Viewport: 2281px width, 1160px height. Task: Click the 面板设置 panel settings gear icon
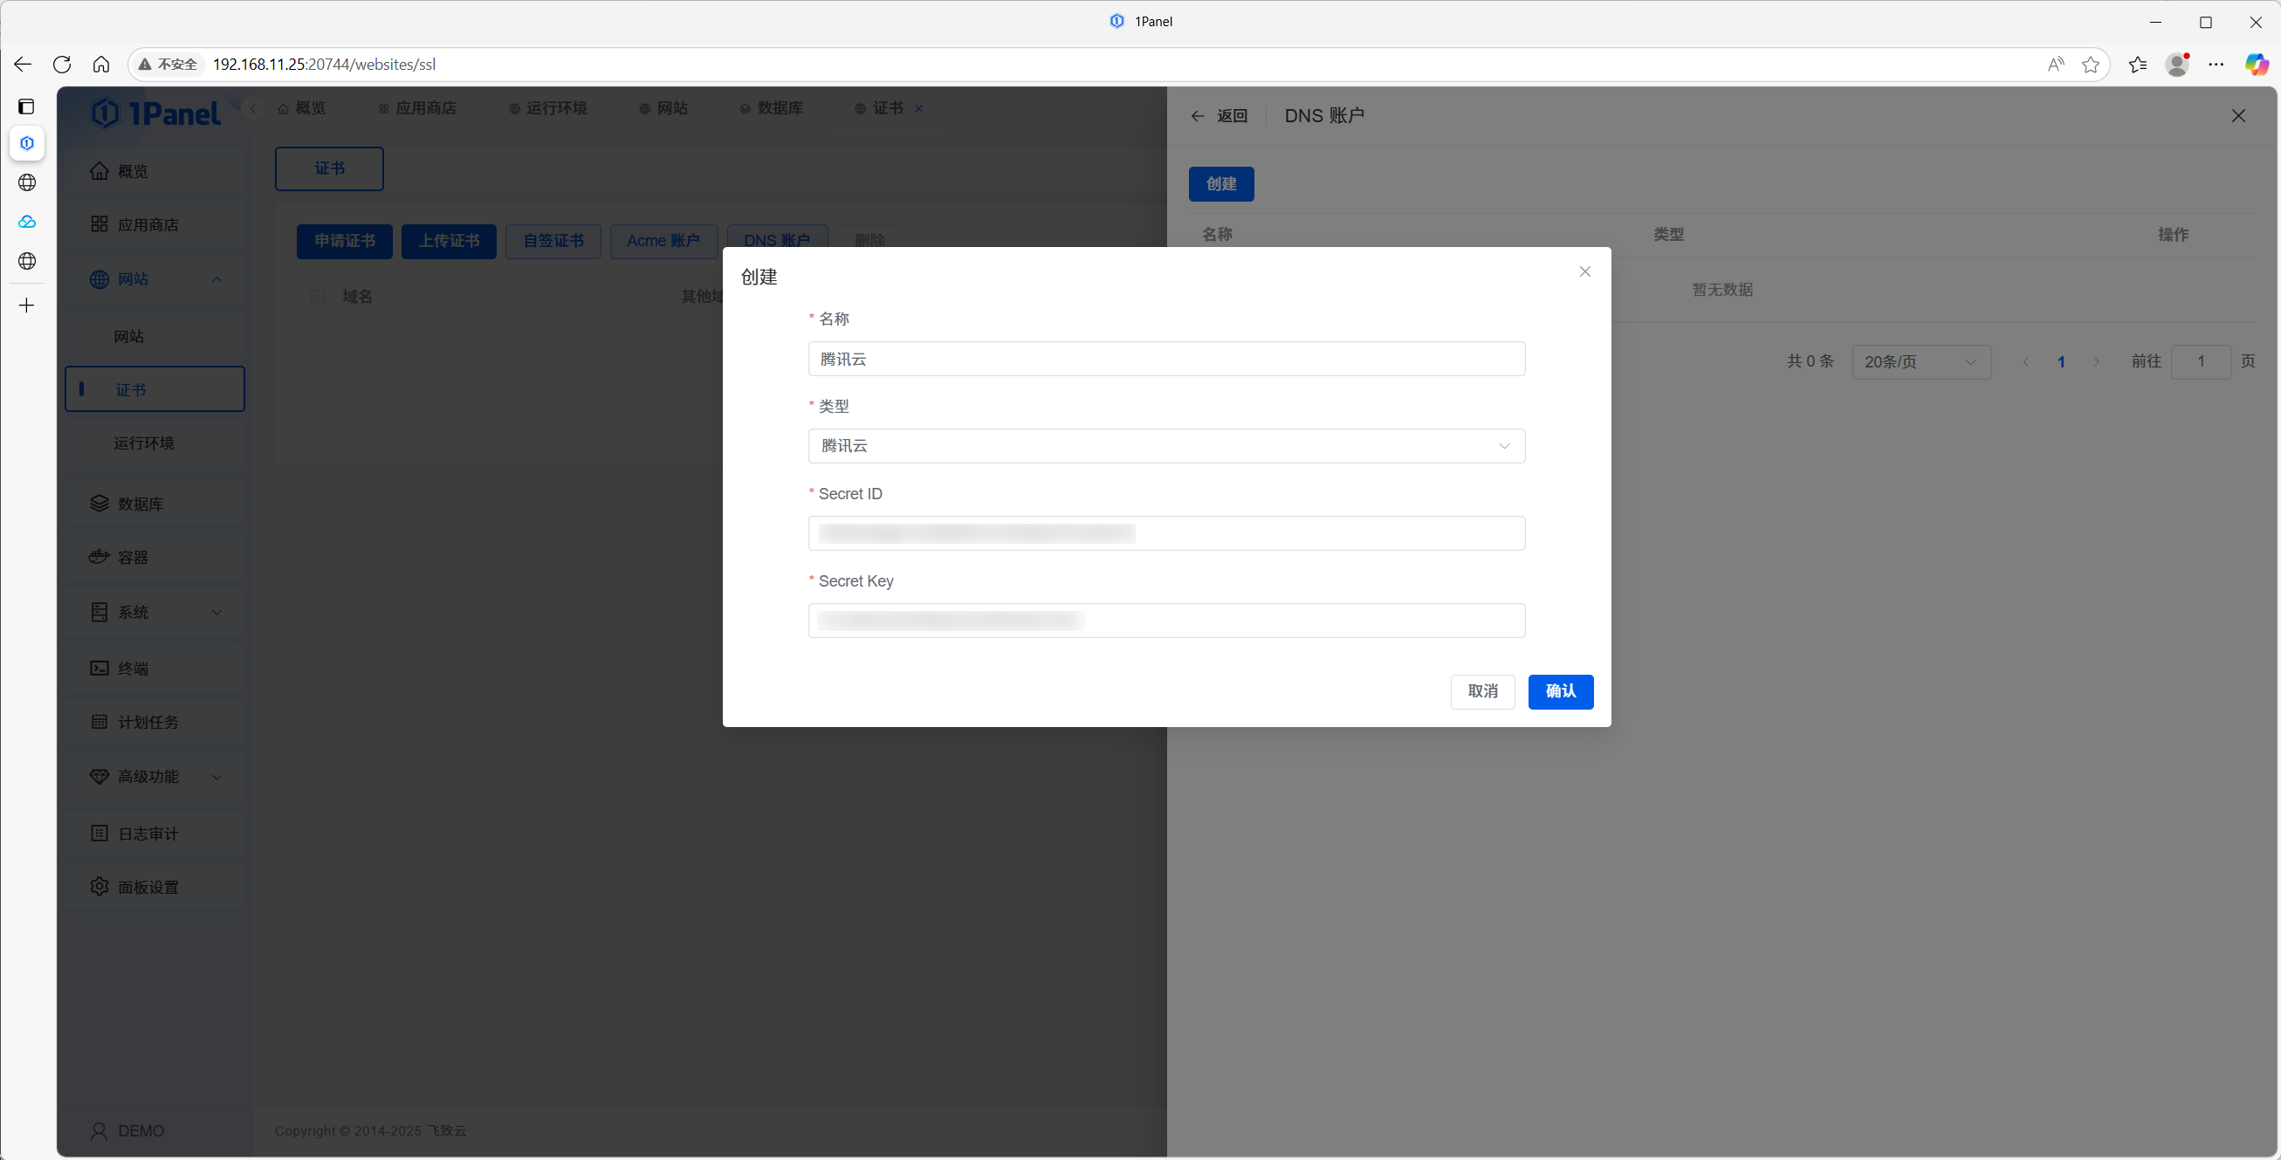[x=100, y=887]
